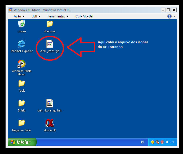
Task: Click the network disconnected tray icon
Action: 157,142
